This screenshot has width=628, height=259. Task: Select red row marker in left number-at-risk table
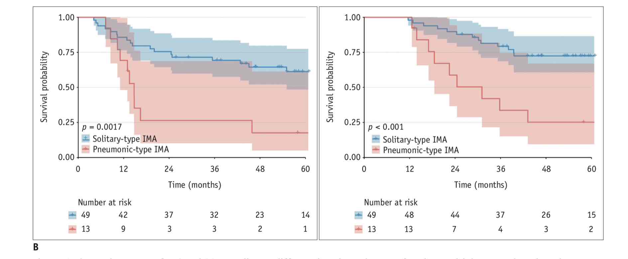pos(72,229)
